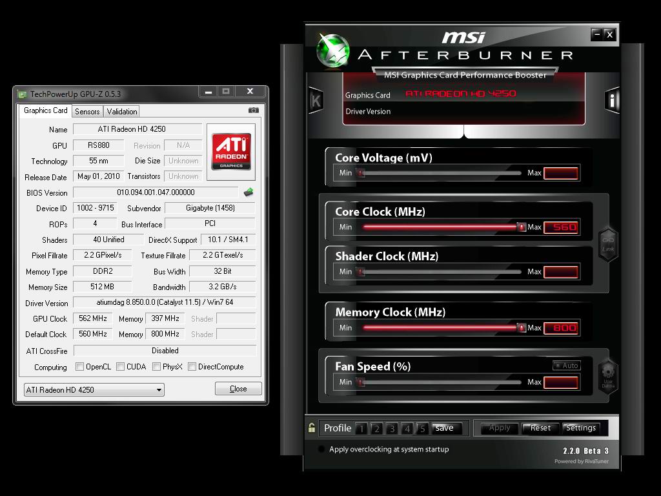Click the Core Clock slider handle

(x=522, y=227)
